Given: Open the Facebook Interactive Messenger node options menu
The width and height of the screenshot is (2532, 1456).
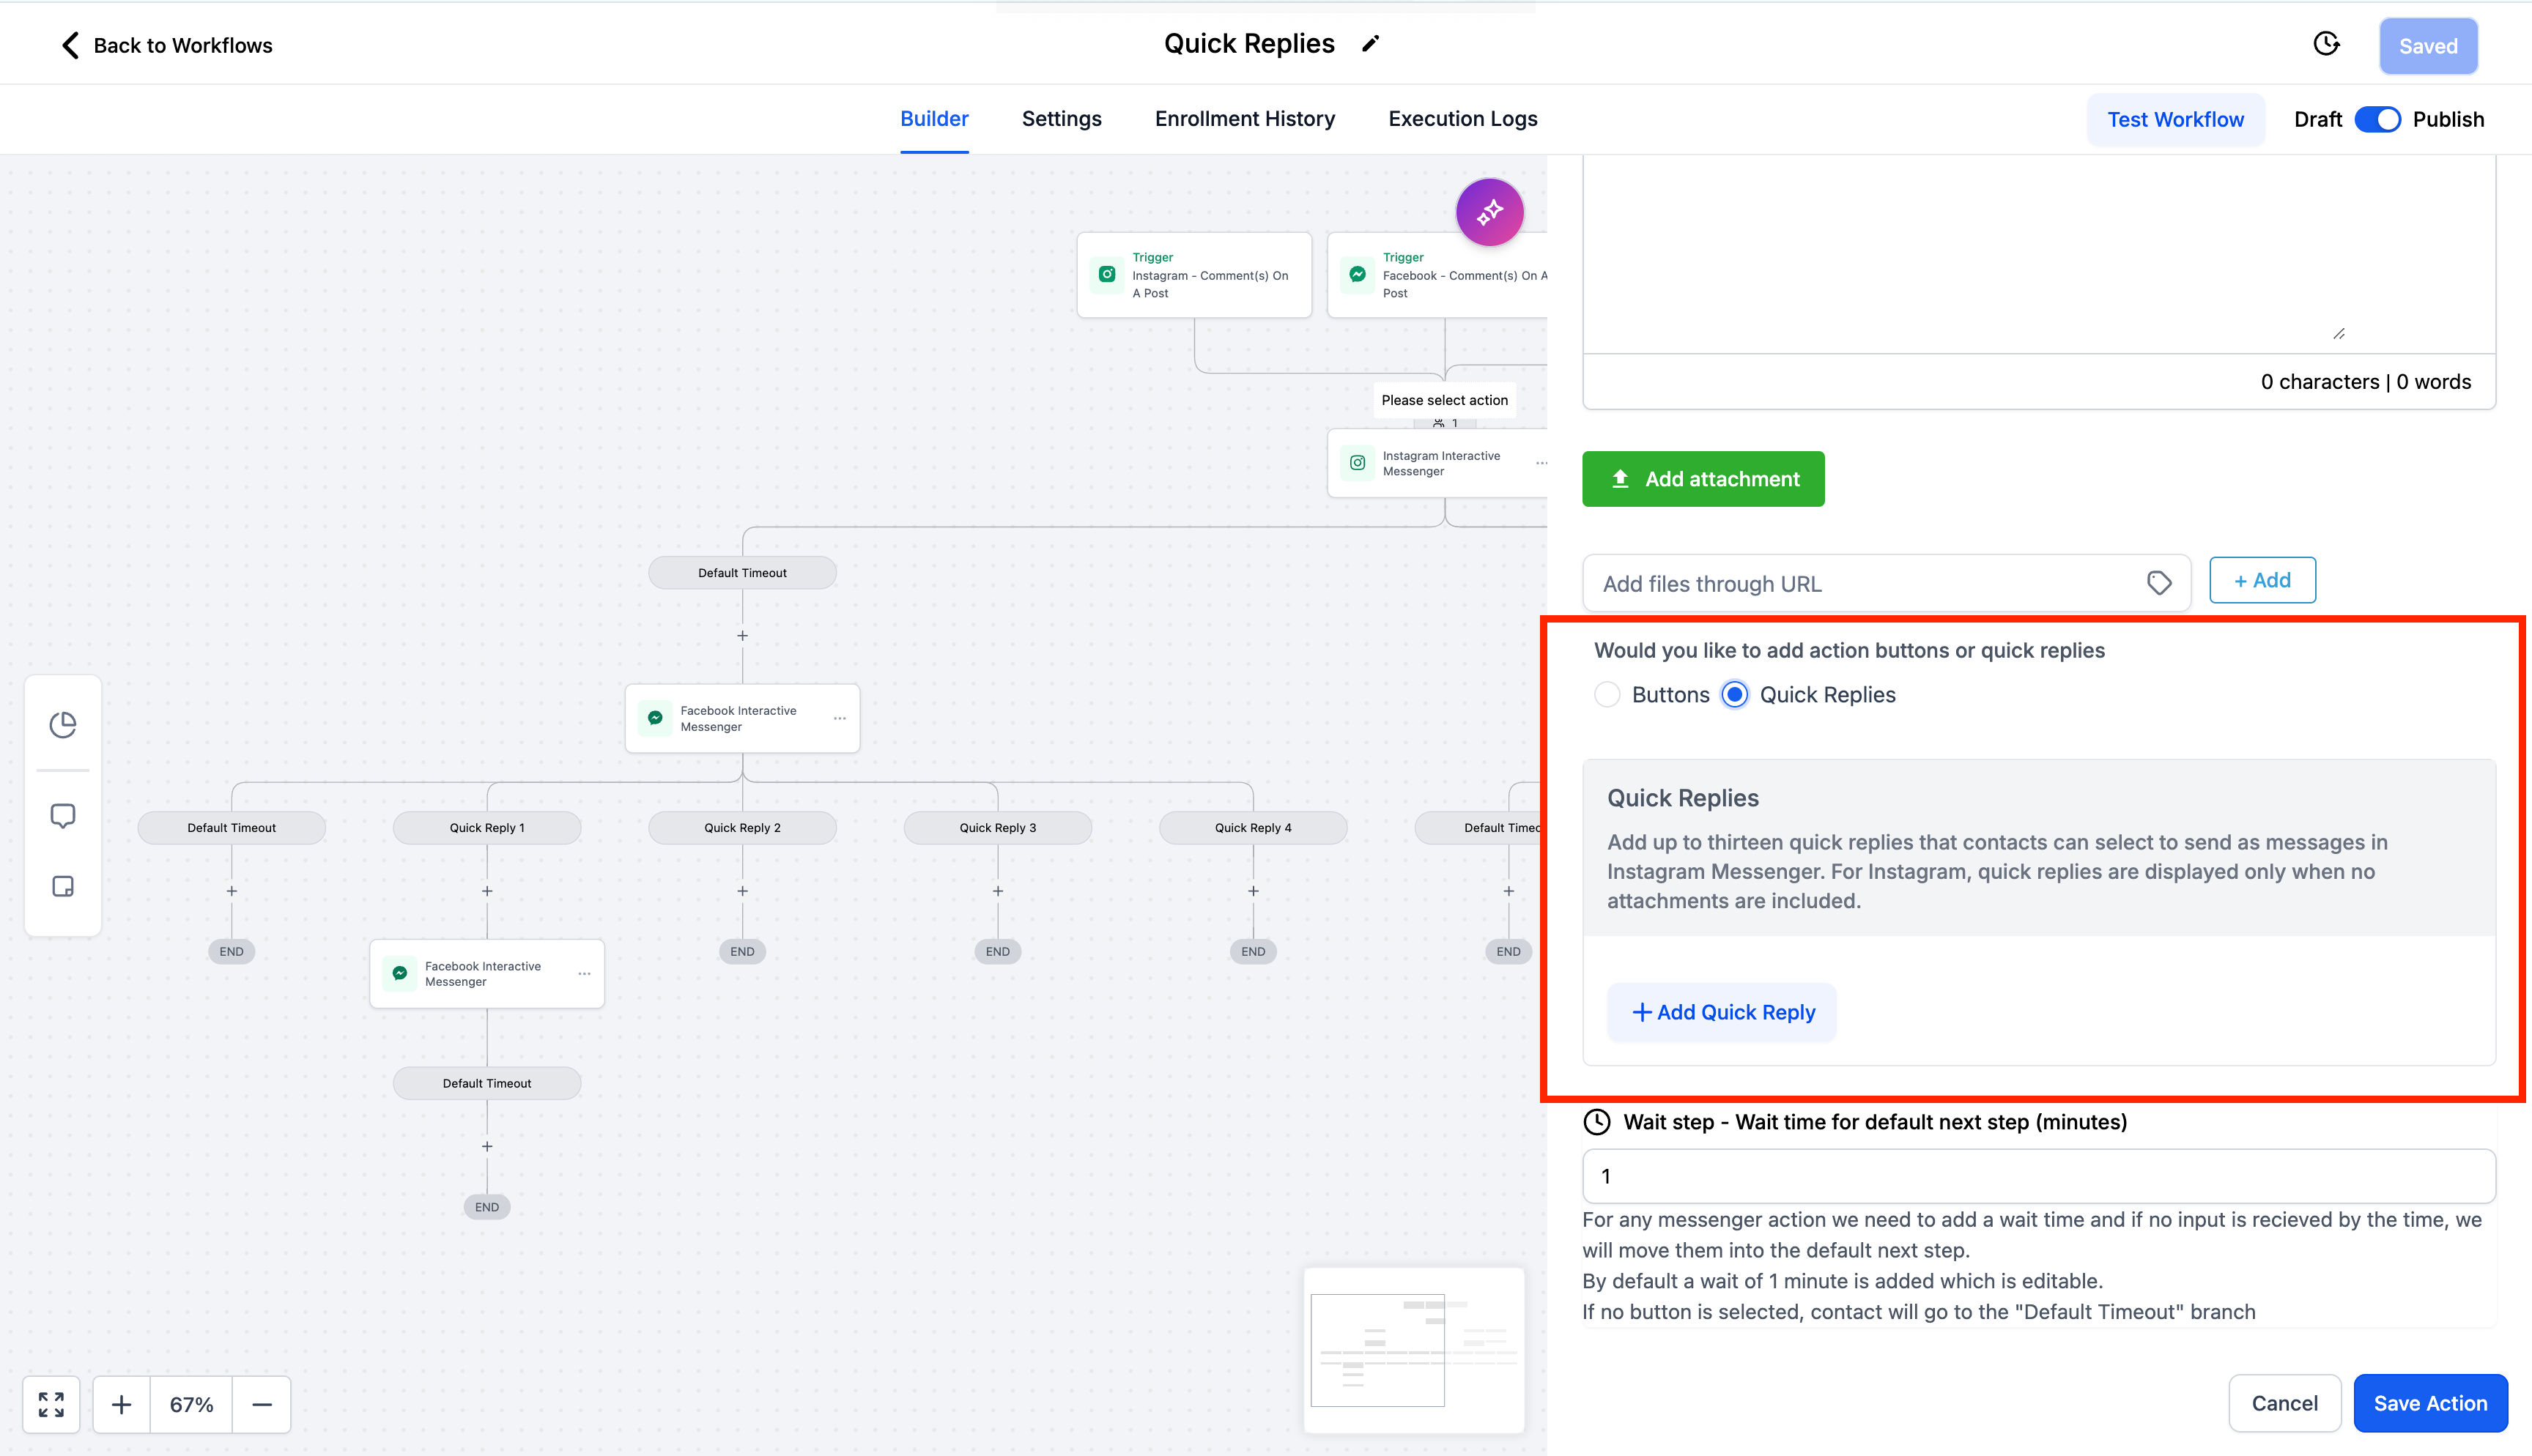Looking at the screenshot, I should point(839,718).
